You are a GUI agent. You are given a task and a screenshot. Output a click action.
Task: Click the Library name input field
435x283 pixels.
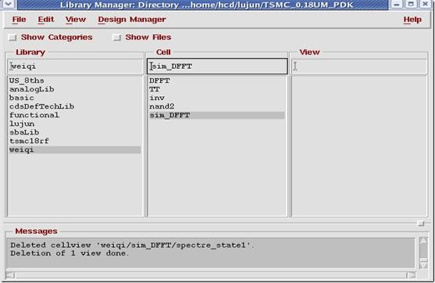pos(75,66)
